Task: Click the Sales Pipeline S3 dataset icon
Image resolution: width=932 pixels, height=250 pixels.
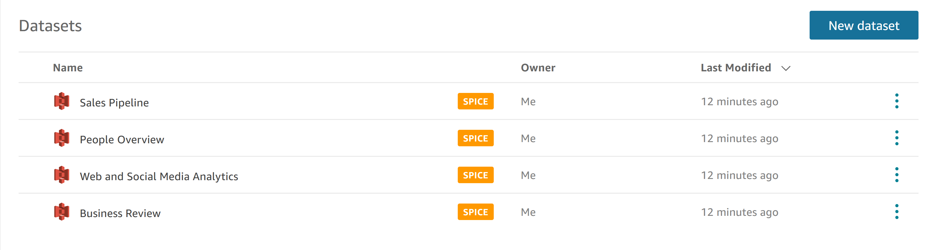Action: 62,101
